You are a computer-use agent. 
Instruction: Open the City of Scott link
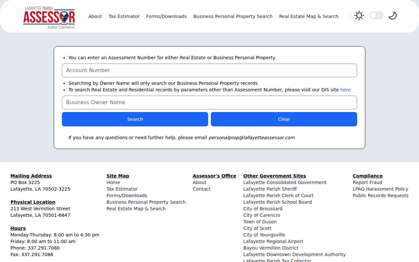257,228
